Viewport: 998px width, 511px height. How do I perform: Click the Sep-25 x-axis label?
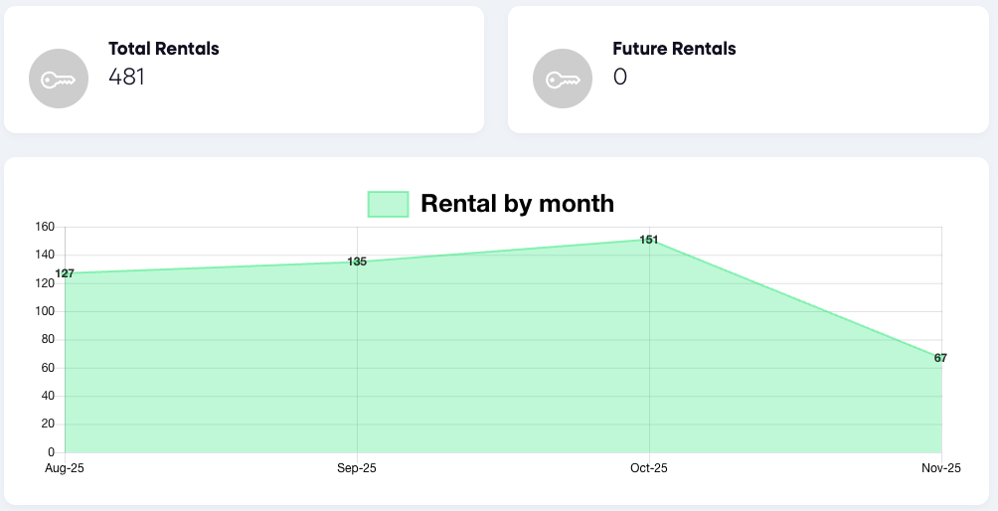(x=357, y=468)
